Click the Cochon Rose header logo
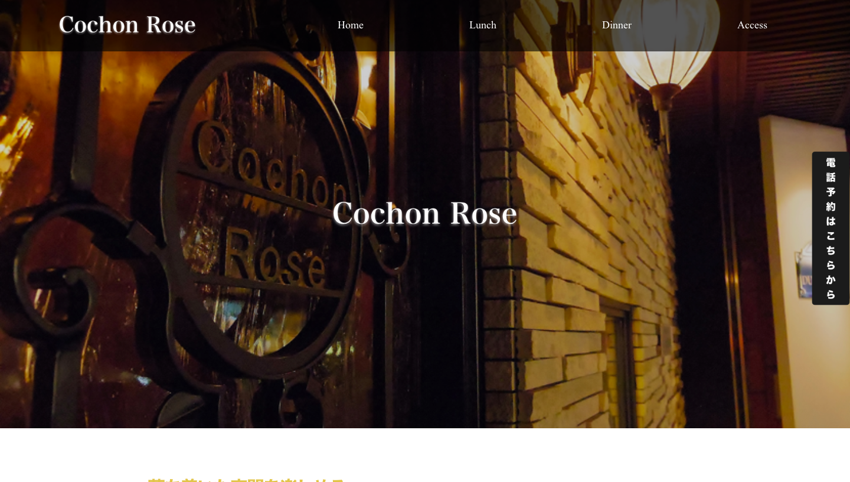 coord(127,25)
